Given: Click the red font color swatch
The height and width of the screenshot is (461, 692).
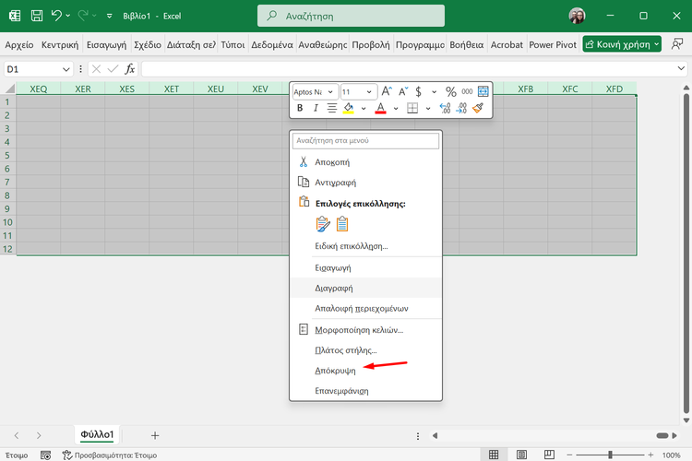Looking at the screenshot, I should click(x=380, y=108).
